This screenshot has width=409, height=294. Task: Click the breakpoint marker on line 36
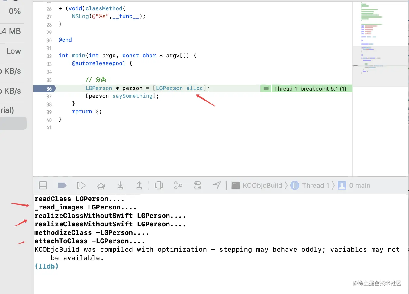[44, 88]
